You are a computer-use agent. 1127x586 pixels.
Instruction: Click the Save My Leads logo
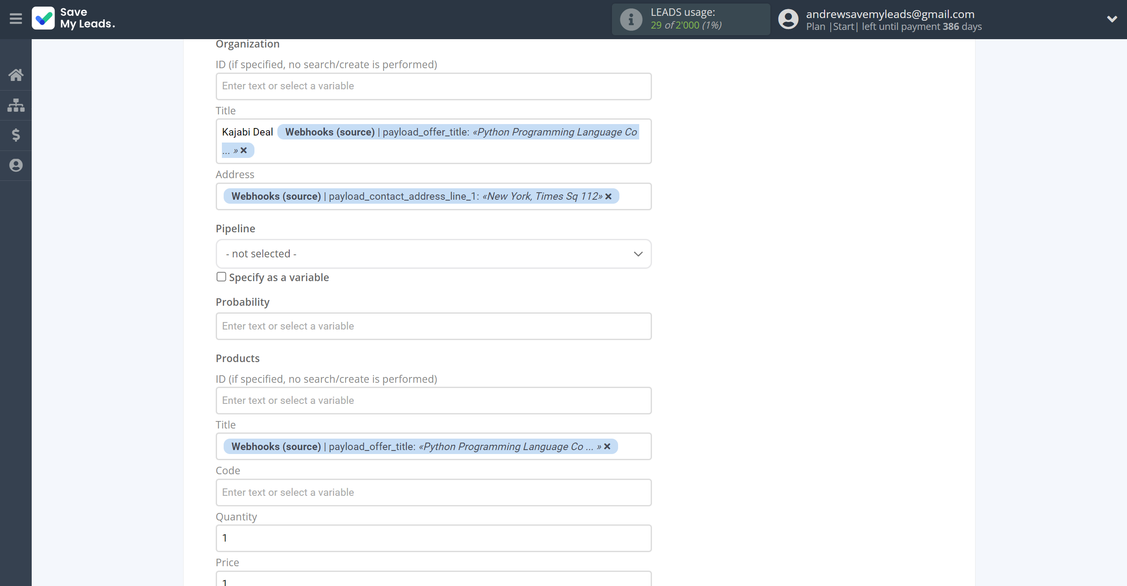point(73,18)
